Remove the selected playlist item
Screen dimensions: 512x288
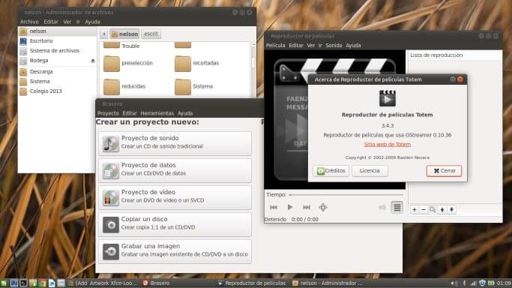coord(424,210)
